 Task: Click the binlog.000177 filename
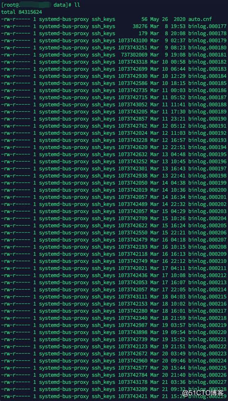(207, 26)
